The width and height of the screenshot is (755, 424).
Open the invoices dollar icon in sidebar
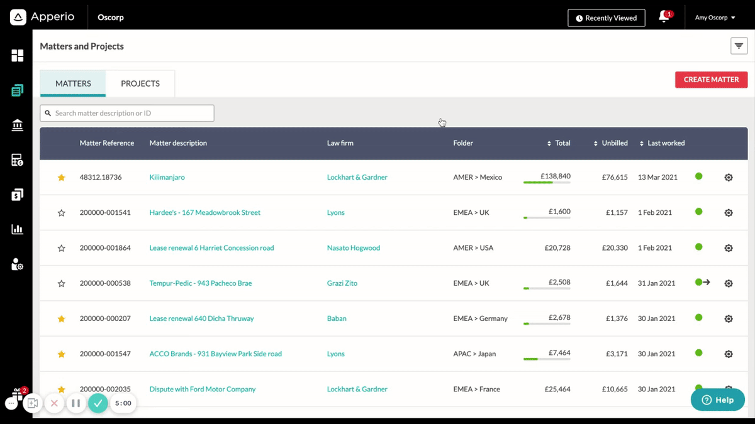click(17, 195)
